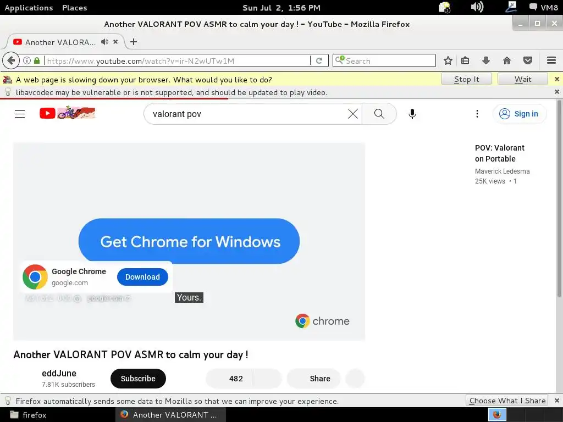The width and height of the screenshot is (563, 422).
Task: Click Stop It on the slow page warning
Action: coord(466,79)
